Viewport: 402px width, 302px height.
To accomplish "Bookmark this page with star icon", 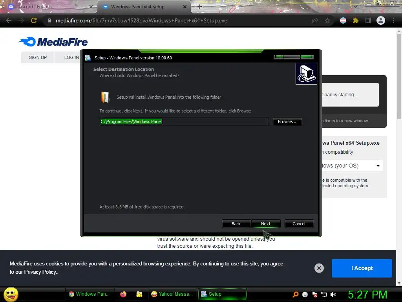I will [327, 20].
